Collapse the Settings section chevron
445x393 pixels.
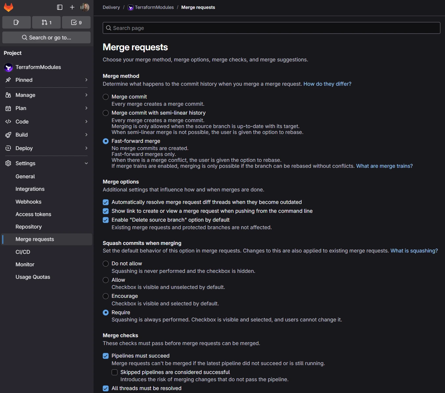coord(86,163)
